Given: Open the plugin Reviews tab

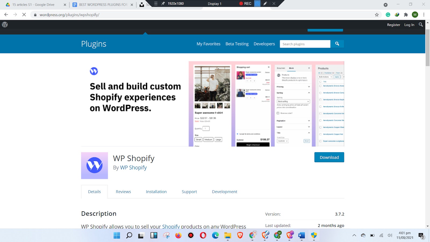Looking at the screenshot, I should click(123, 192).
